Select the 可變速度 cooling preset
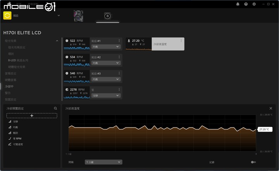Viewport: 279px width, 171px height. click(18, 144)
